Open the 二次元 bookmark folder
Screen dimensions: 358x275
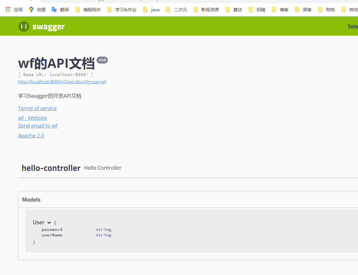pyautogui.click(x=177, y=10)
